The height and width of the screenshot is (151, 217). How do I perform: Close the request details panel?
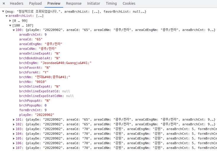pos(4,4)
